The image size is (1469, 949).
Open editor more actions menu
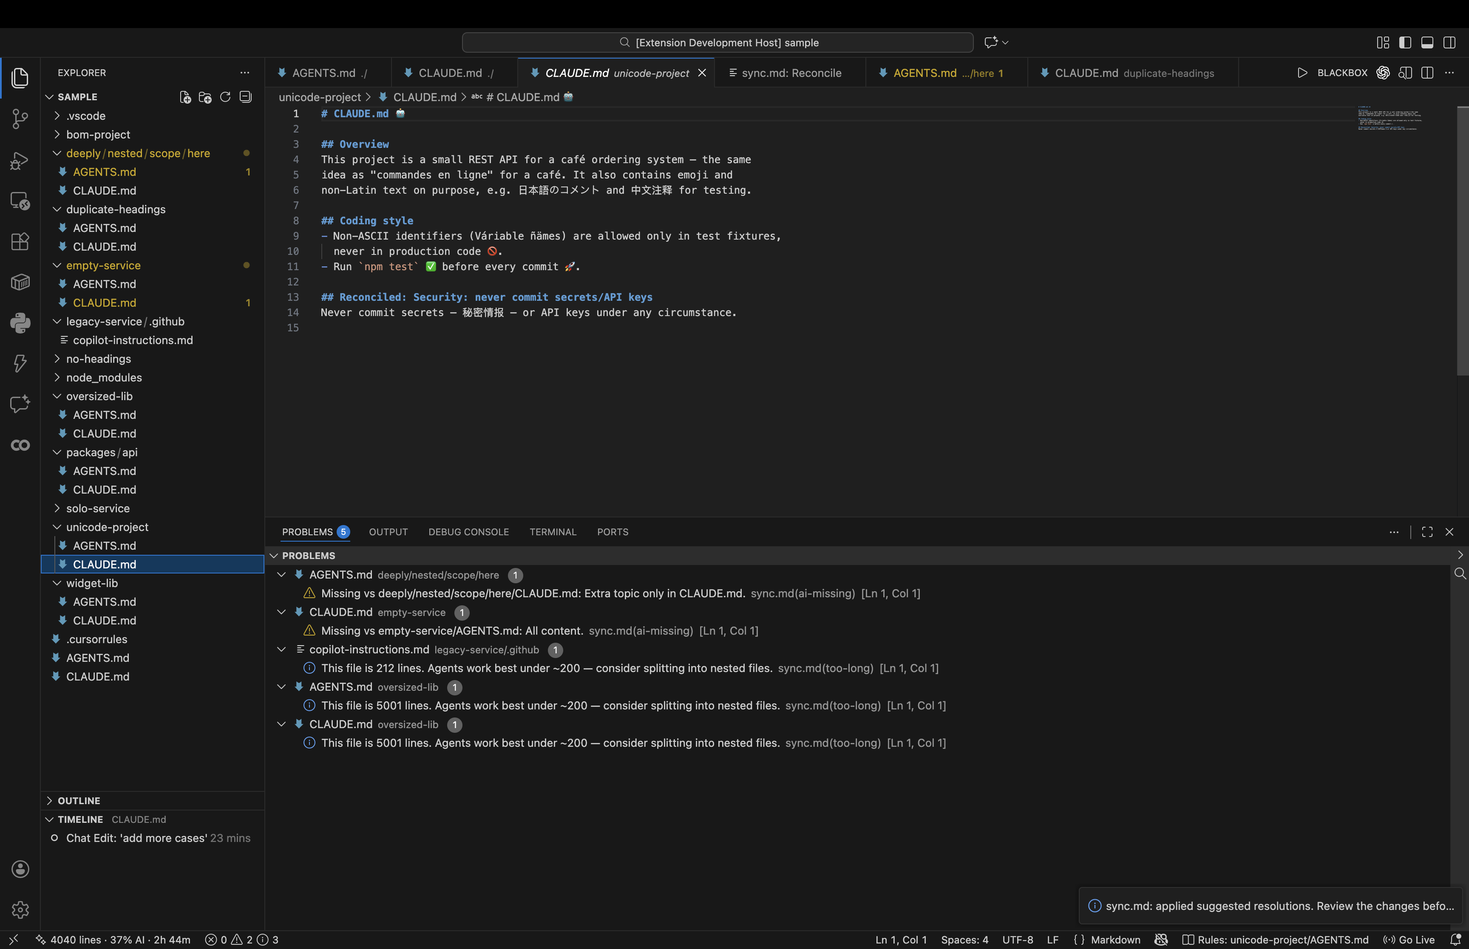click(x=1449, y=73)
